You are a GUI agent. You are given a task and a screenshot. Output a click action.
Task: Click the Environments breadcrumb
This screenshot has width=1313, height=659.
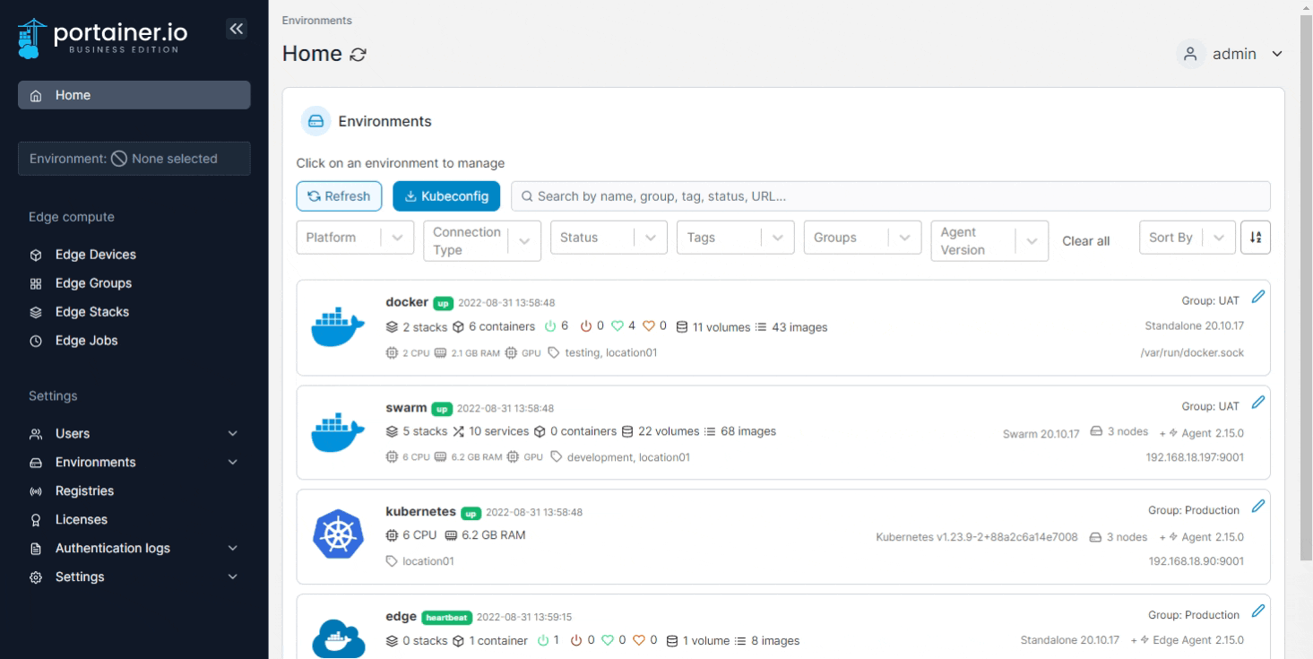pos(316,20)
